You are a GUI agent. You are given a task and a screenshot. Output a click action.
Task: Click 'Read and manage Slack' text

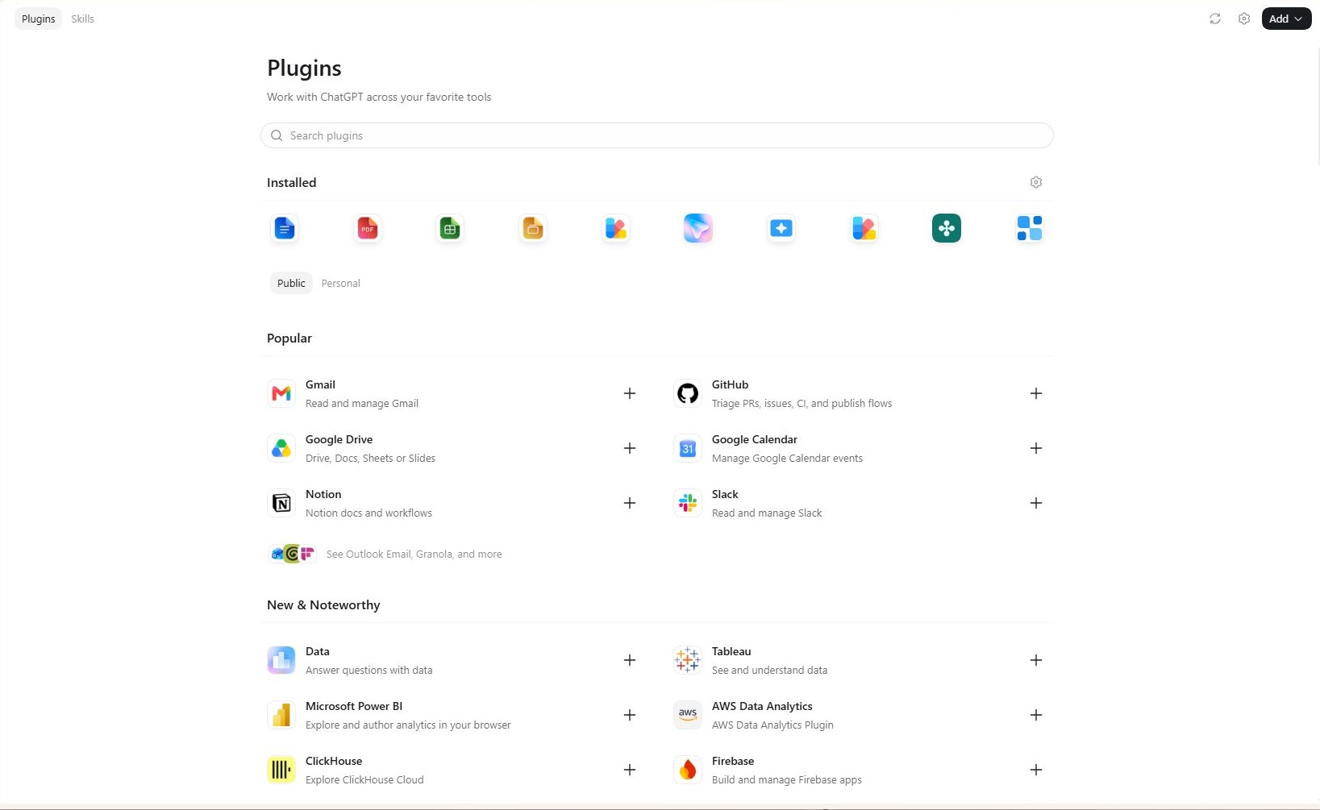point(767,513)
